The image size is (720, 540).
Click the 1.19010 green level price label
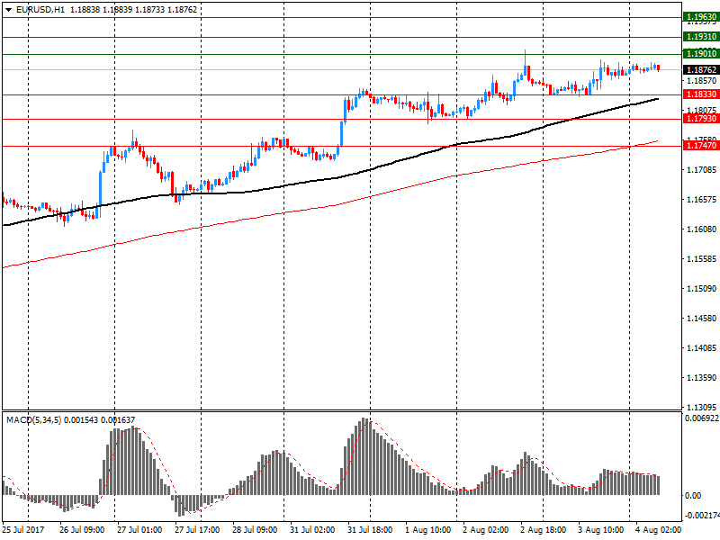click(701, 54)
